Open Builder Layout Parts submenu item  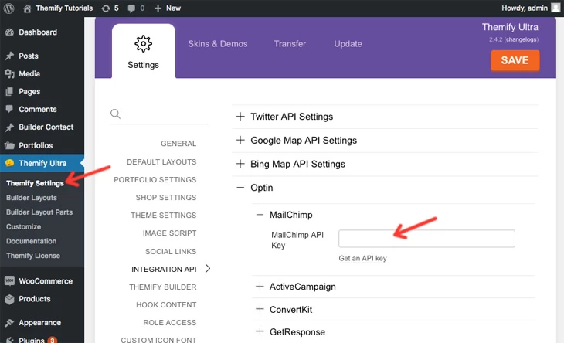pyautogui.click(x=39, y=212)
